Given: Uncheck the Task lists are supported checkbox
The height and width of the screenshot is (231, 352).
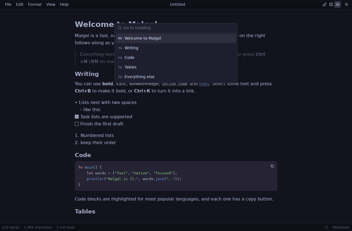Looking at the screenshot, I should (77, 117).
